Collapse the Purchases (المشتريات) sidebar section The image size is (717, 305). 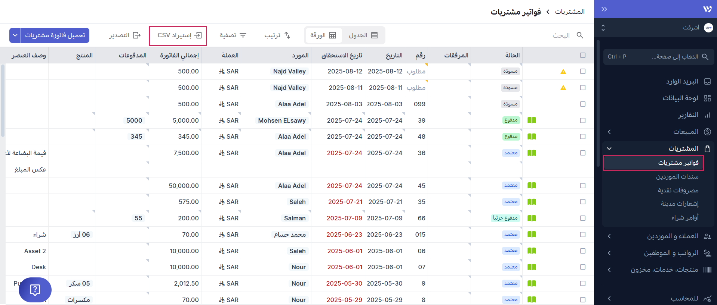pos(609,148)
